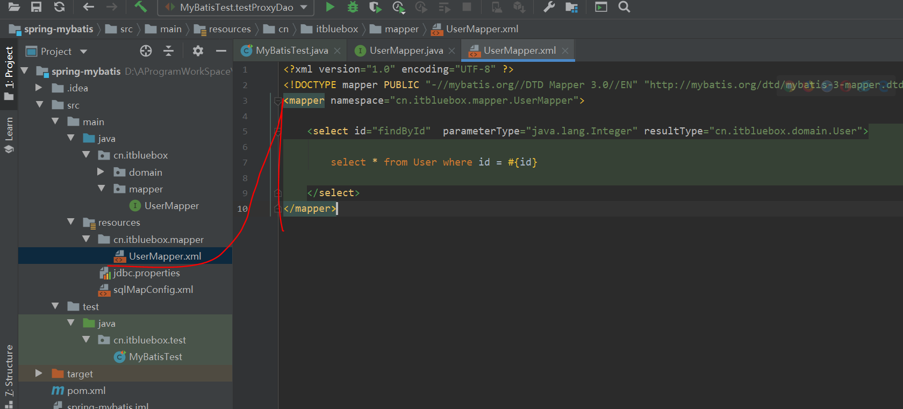Collapse the src folder arrow

tap(40, 105)
